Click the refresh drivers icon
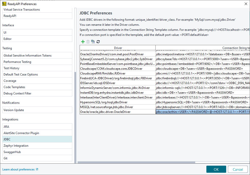The image size is (250, 175). pos(98,42)
